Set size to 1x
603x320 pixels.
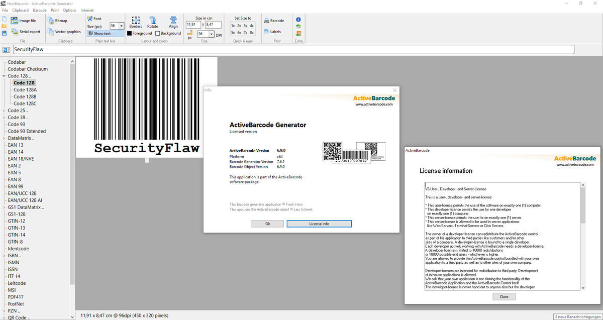tap(233, 25)
